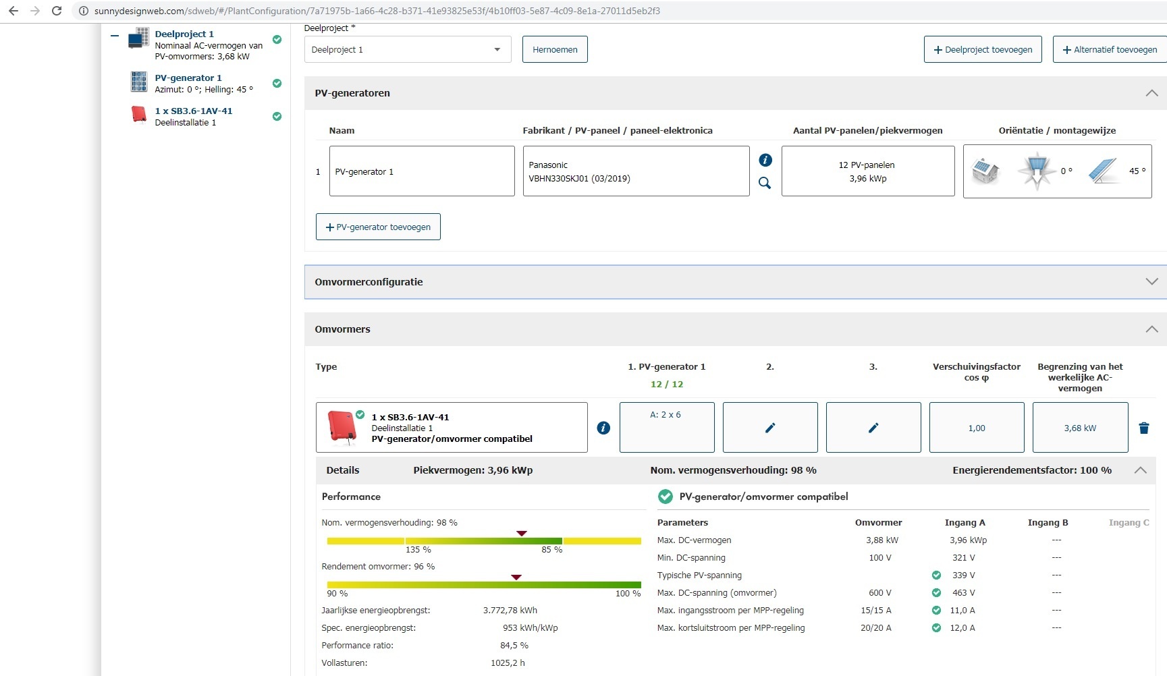
Task: Select PV-generator 1 in the sidebar tree
Action: tap(188, 78)
